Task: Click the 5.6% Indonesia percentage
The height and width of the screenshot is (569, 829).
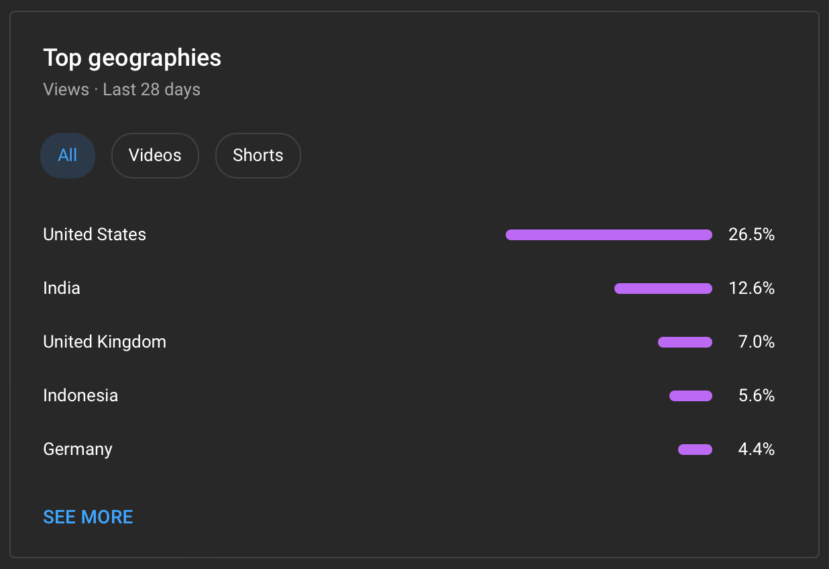Action: pos(756,395)
